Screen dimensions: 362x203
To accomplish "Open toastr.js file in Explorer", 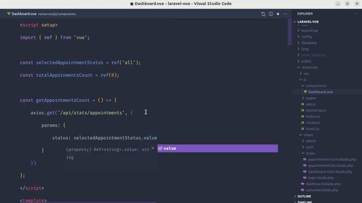I will [312, 129].
